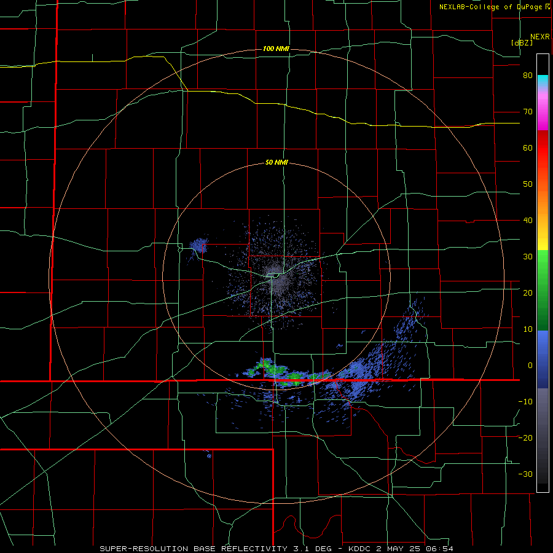Click the 100 NMI range ring label
The image size is (553, 553).
click(276, 49)
